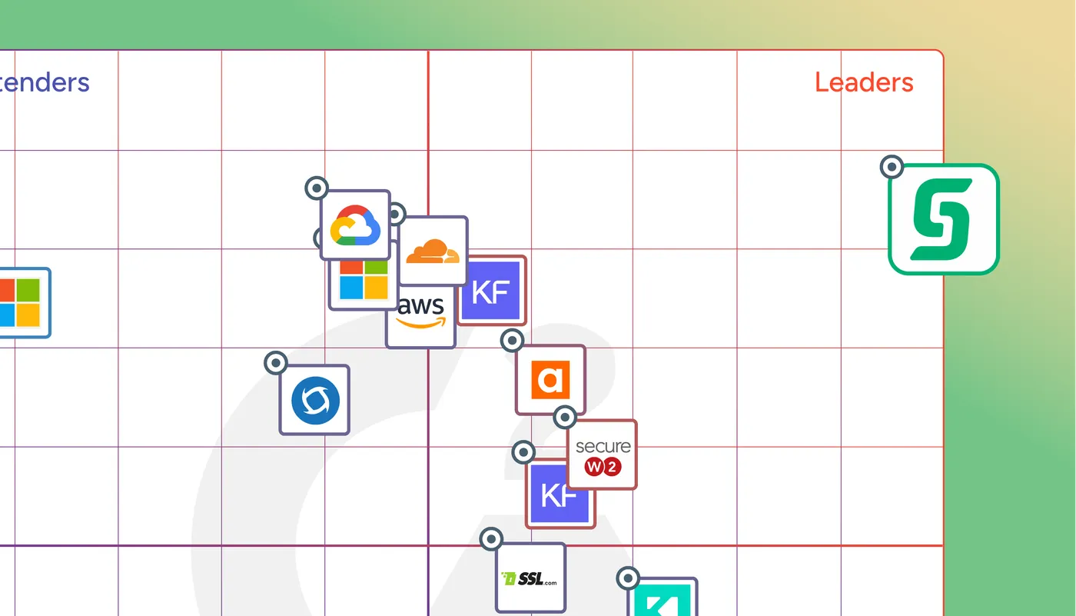Select the Microsoft logo at the left edge
This screenshot has height=616, width=1076.
tap(20, 302)
